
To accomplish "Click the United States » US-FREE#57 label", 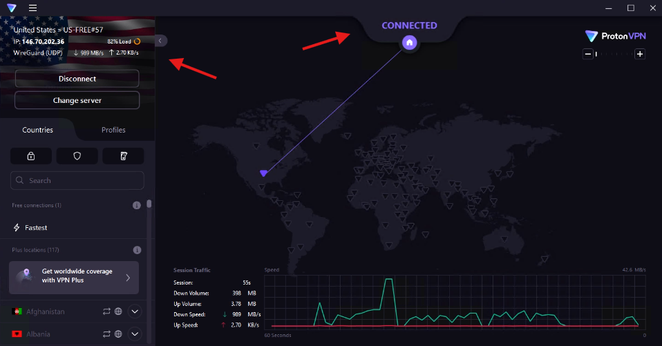I will pos(58,30).
